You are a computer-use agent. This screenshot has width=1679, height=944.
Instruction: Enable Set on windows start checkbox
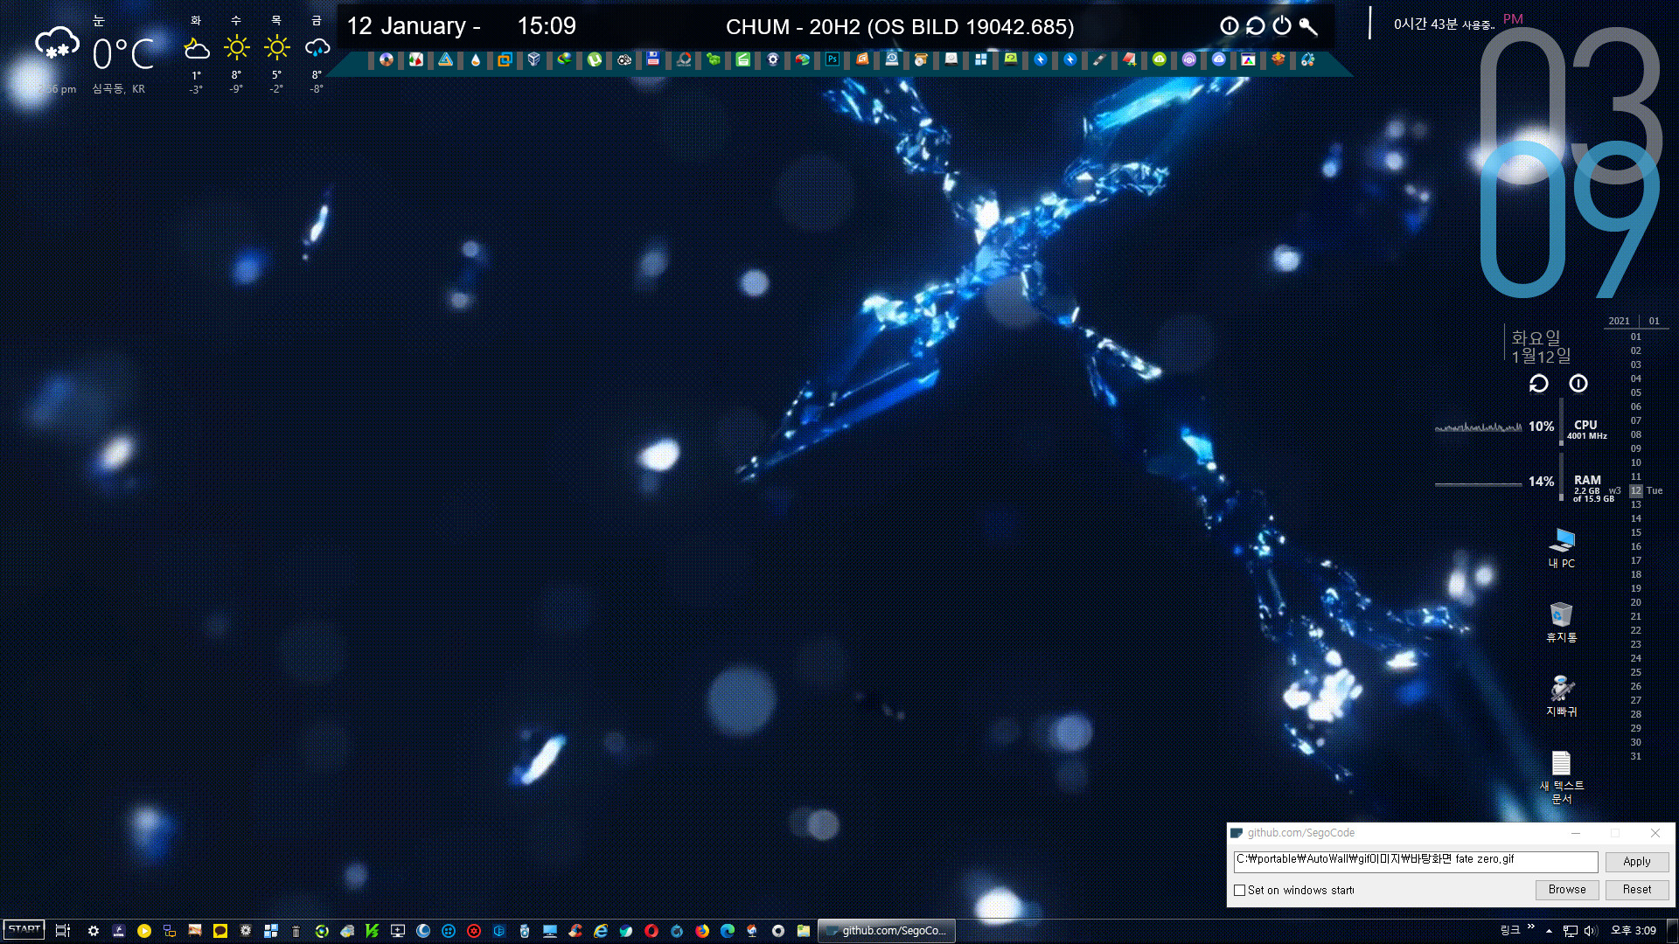click(x=1239, y=890)
